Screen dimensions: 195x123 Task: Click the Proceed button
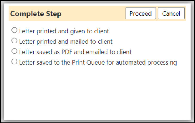(140, 13)
